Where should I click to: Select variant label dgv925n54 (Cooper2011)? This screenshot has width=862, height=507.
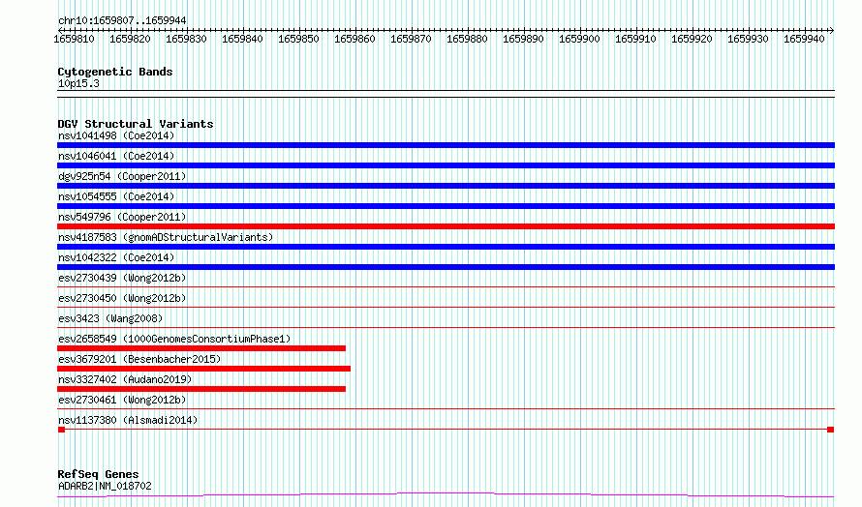tap(122, 176)
